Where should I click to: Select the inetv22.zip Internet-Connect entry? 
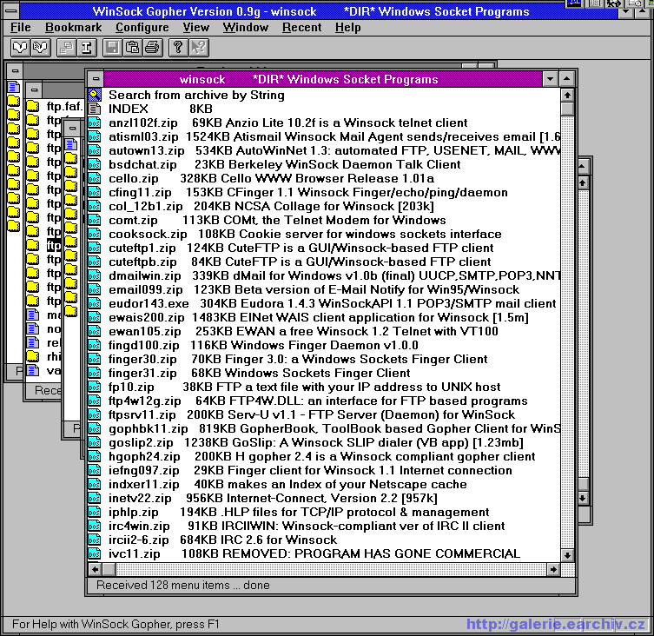click(x=274, y=498)
